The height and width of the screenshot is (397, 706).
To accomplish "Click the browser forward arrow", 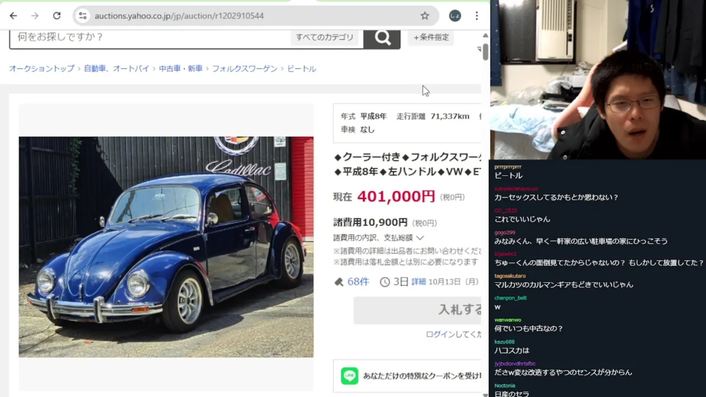I will pos(35,16).
